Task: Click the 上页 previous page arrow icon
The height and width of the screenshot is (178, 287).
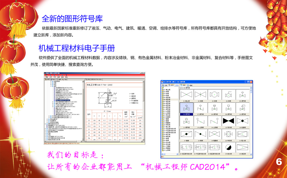Action: [x=50, y=76]
